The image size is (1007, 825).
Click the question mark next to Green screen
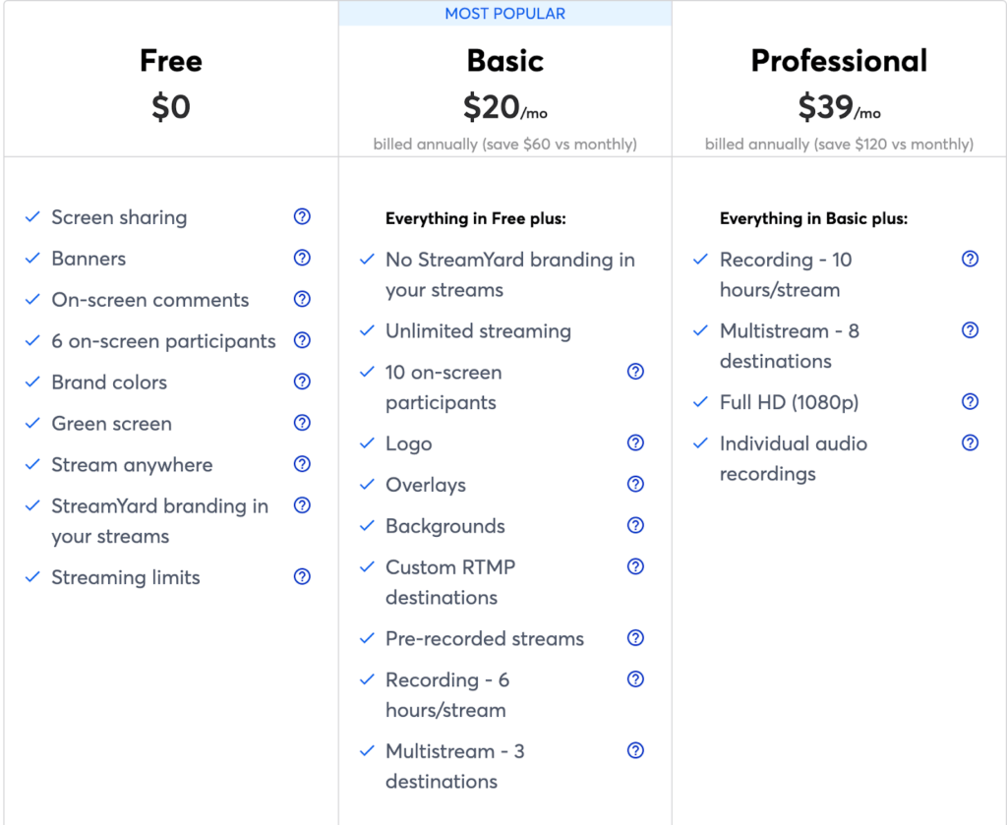pyautogui.click(x=302, y=423)
